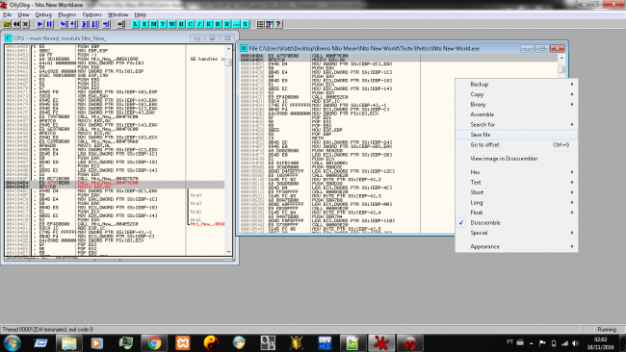Open the File menu
The image size is (626, 352).
[7, 14]
